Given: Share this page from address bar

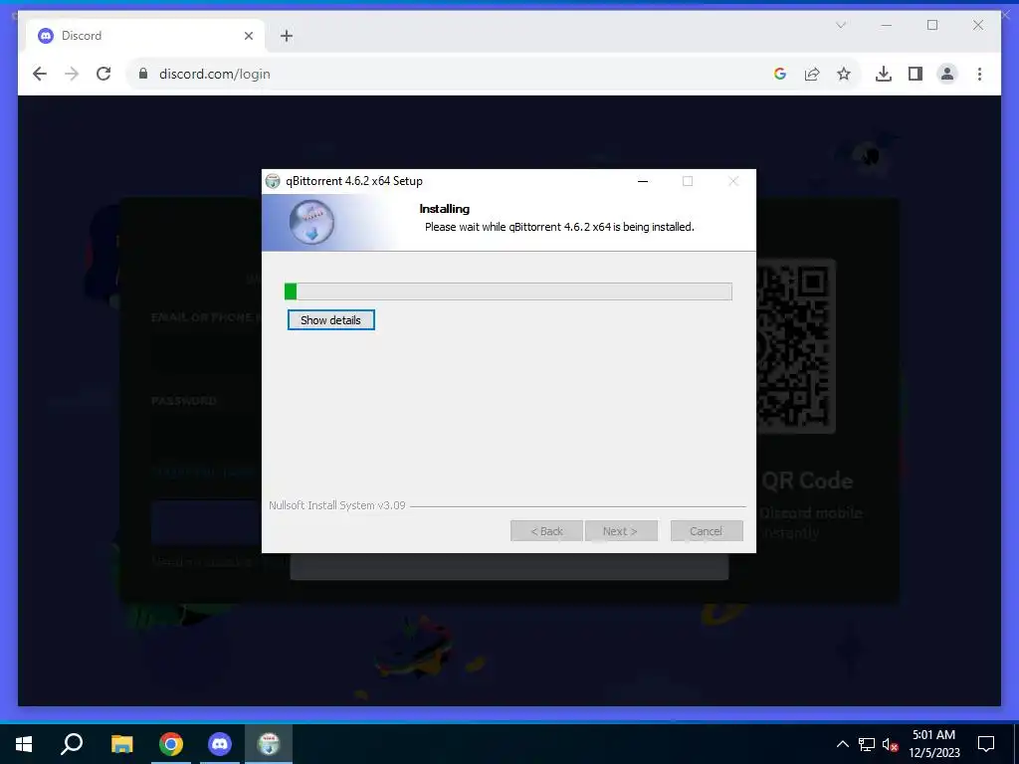Looking at the screenshot, I should click(x=812, y=74).
